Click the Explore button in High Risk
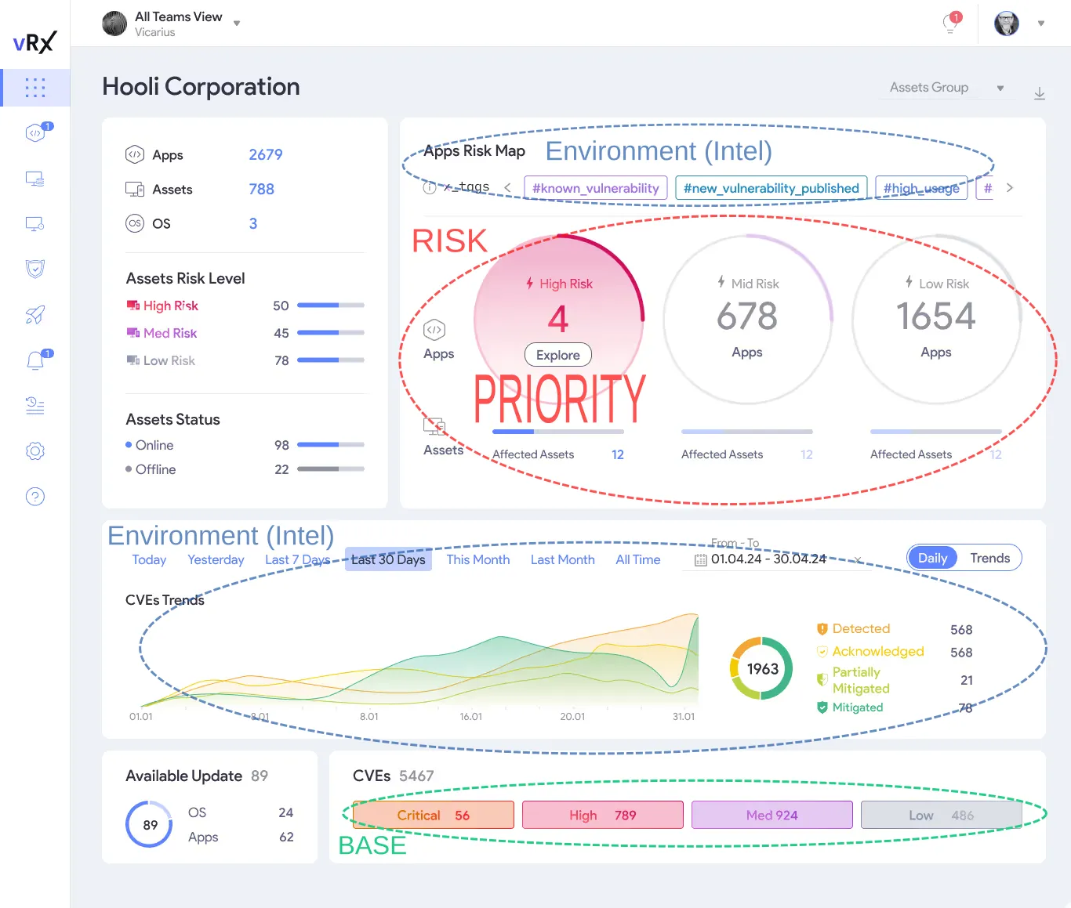Viewport: 1071px width, 908px height. click(x=558, y=355)
